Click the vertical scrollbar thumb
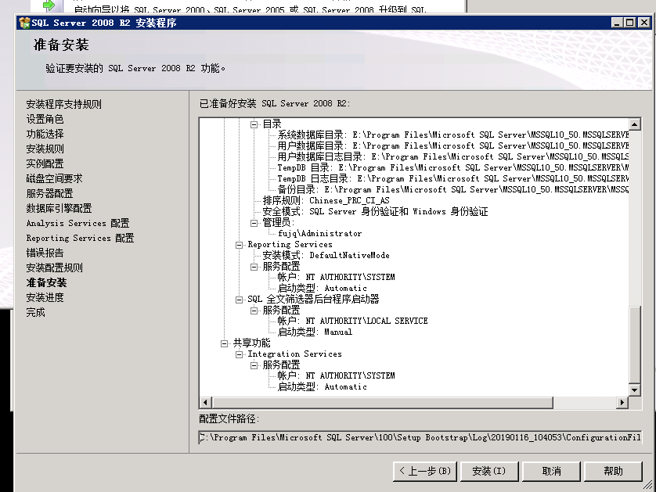Image resolution: width=656 pixels, height=492 pixels. [x=634, y=345]
